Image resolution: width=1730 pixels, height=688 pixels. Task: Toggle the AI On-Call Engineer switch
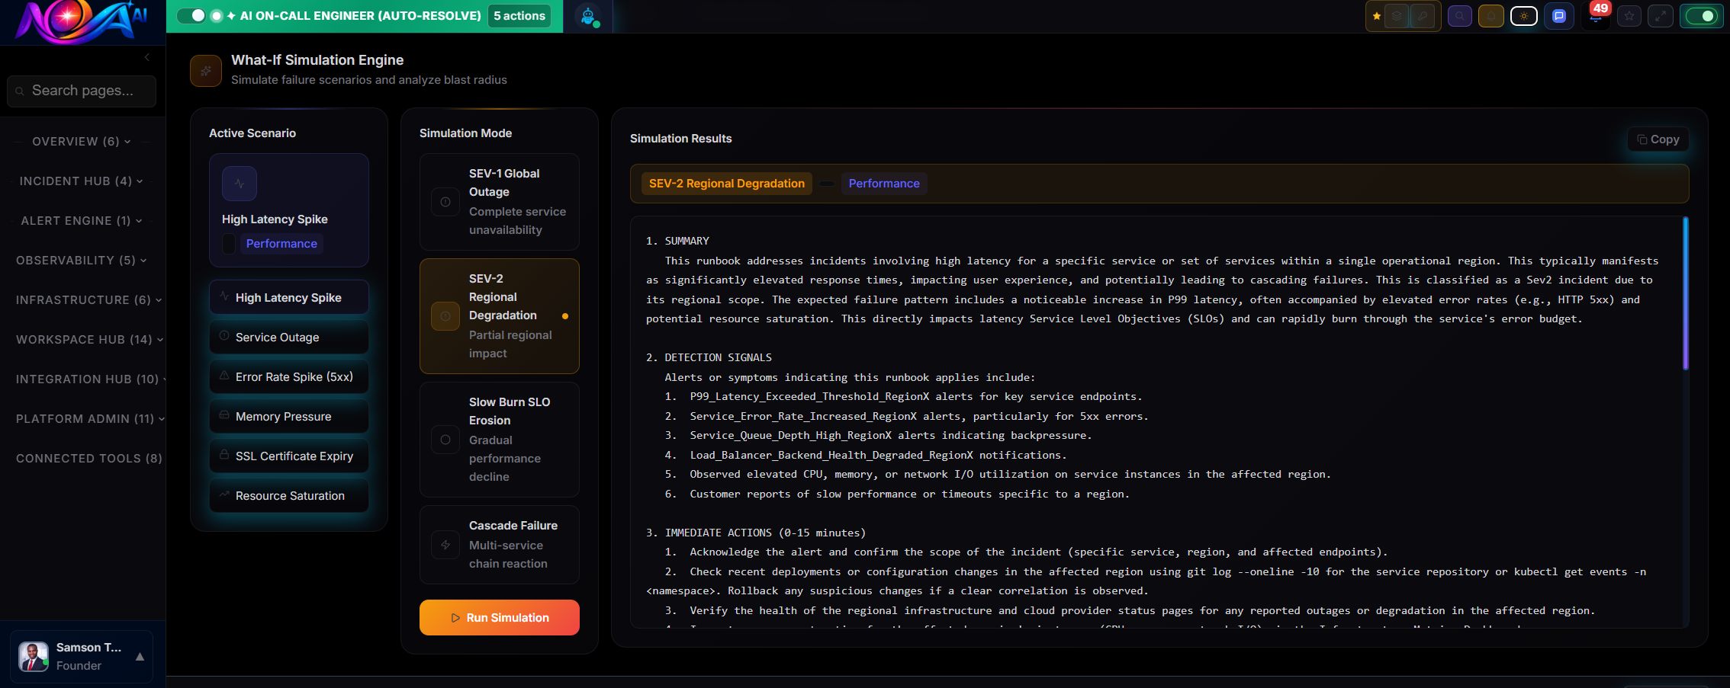click(191, 16)
